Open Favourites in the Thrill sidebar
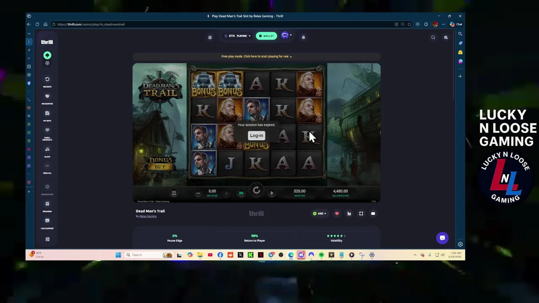 pyautogui.click(x=47, y=99)
